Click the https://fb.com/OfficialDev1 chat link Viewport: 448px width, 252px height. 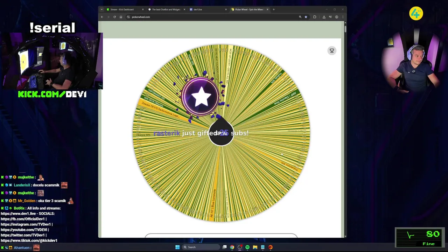coord(23,219)
